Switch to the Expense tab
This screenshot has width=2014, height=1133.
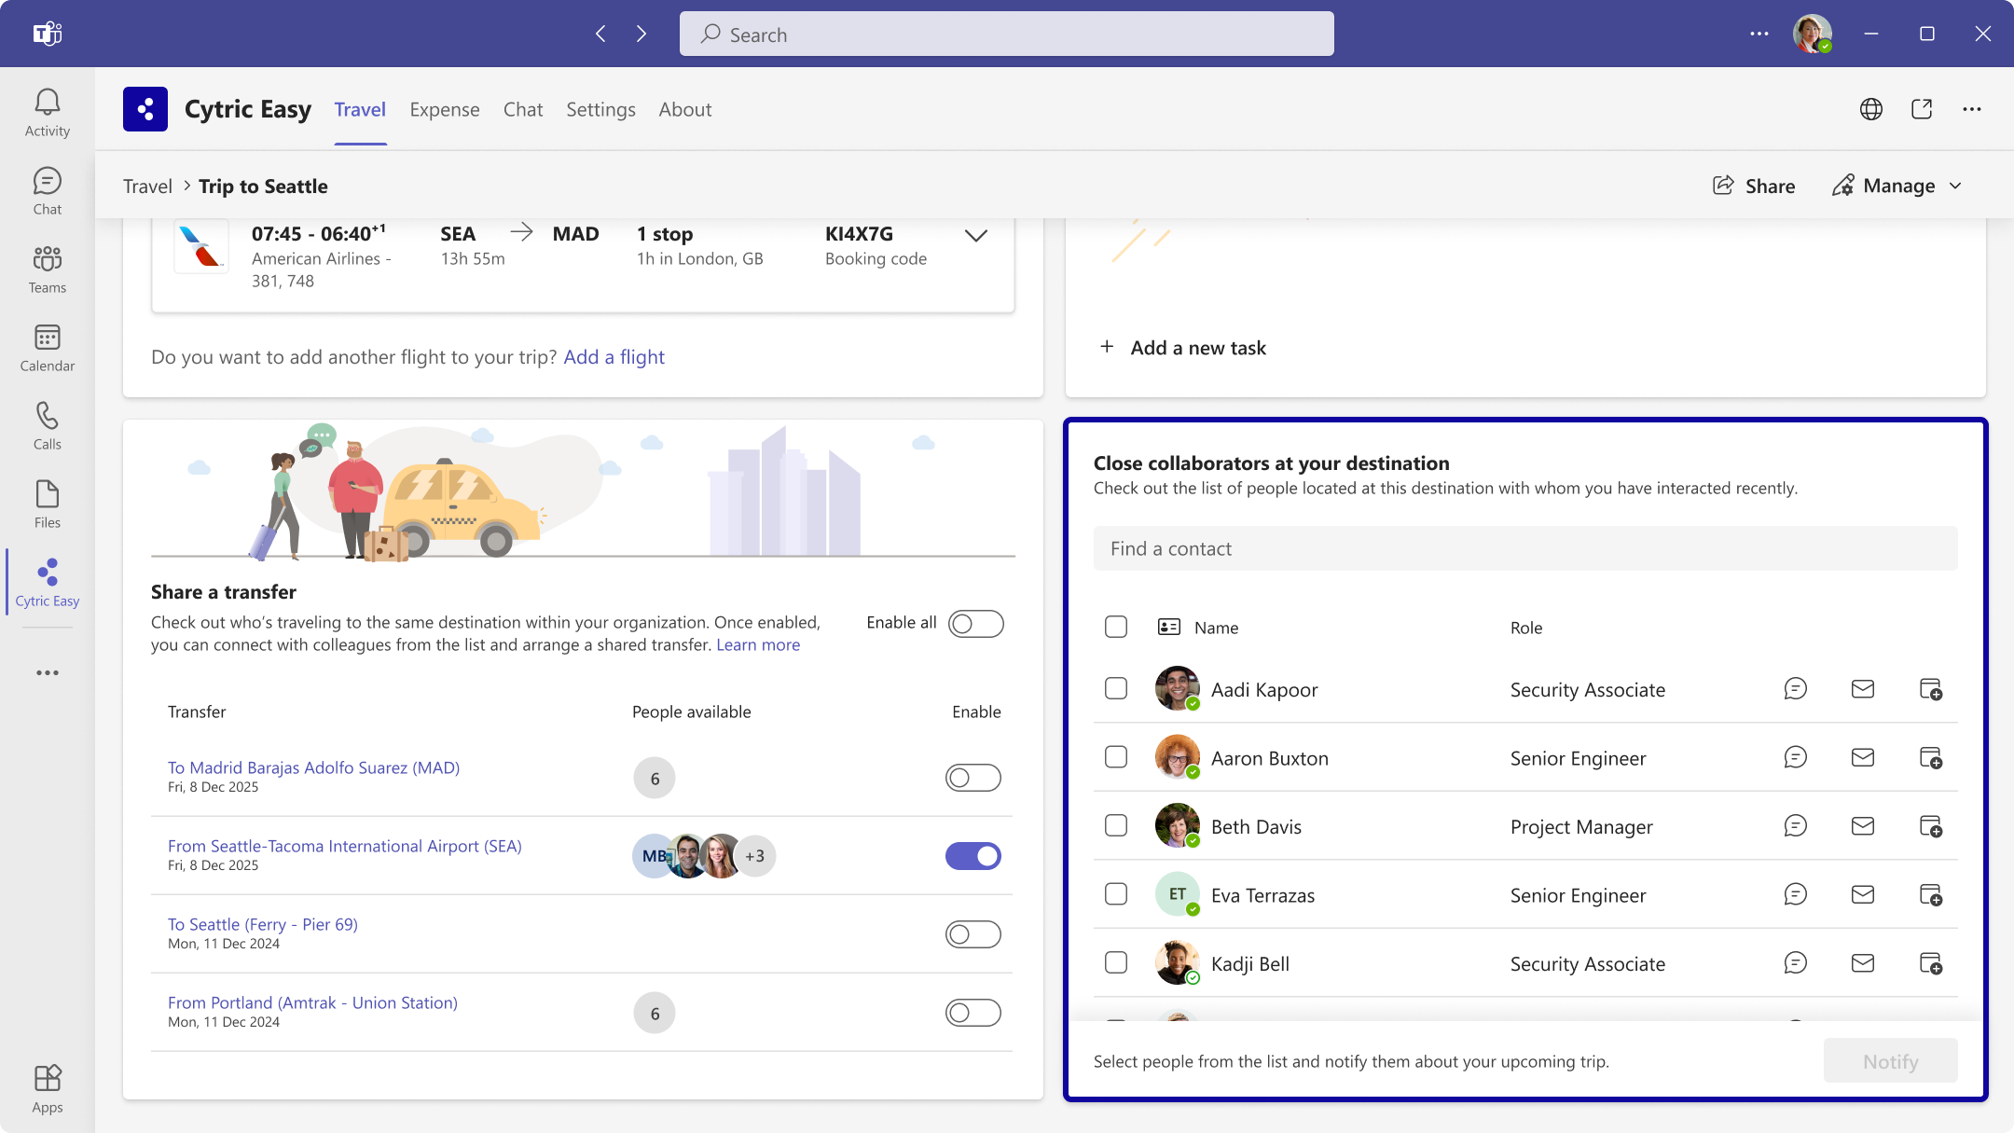point(445,109)
